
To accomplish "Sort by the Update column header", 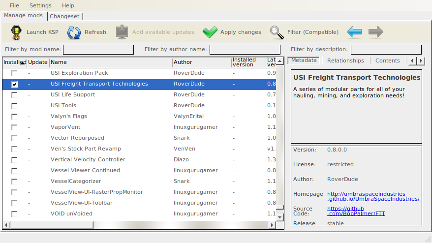I will pos(38,62).
